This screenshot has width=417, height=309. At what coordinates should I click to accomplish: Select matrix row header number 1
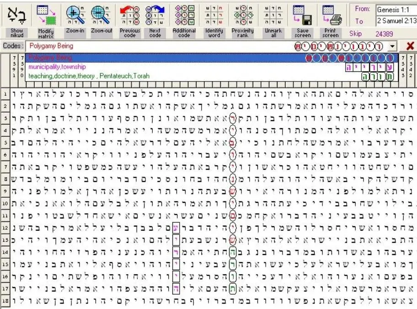click(5, 94)
